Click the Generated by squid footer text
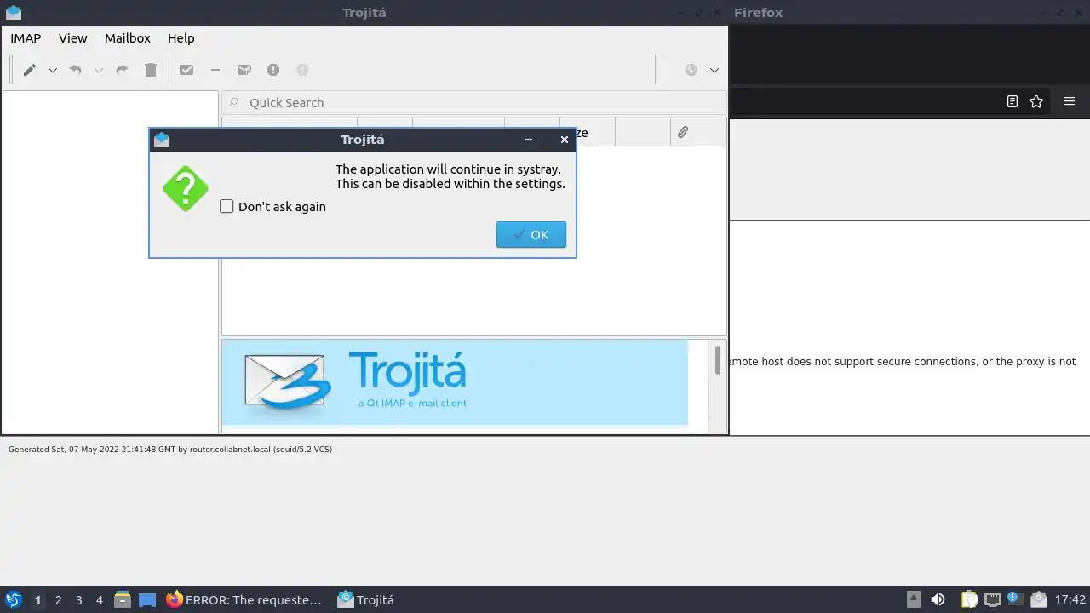 coord(170,449)
